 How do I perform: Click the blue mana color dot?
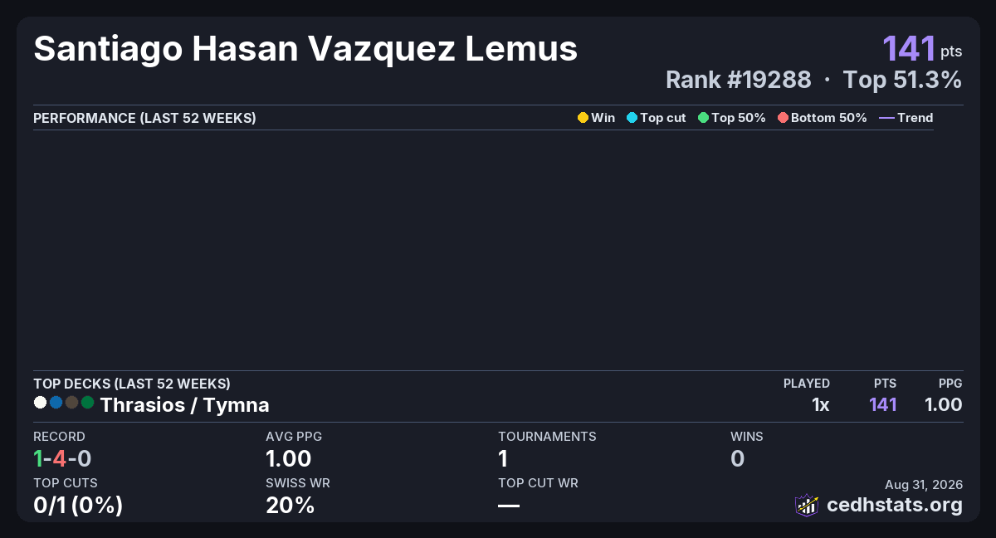point(56,403)
